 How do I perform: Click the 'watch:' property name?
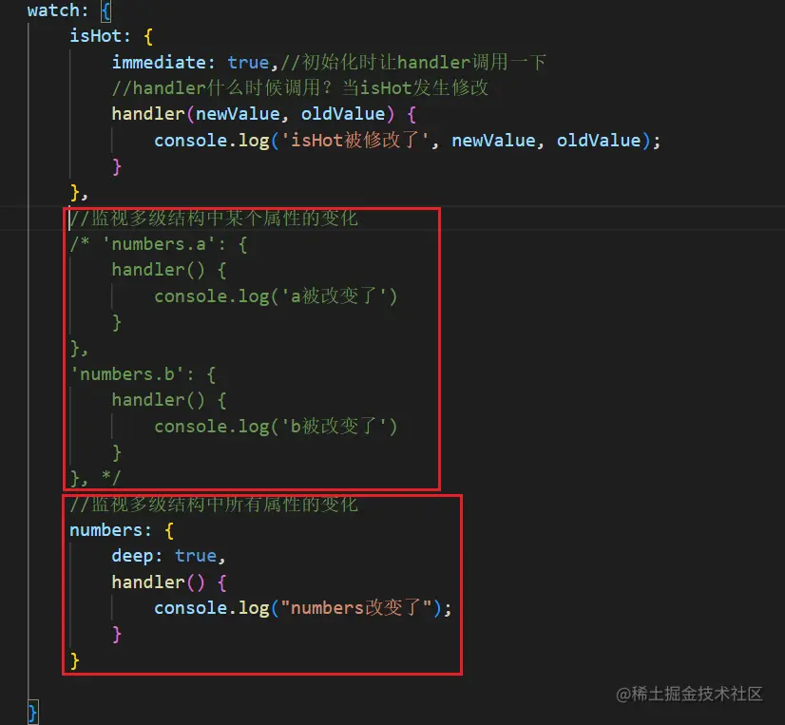click(x=58, y=10)
